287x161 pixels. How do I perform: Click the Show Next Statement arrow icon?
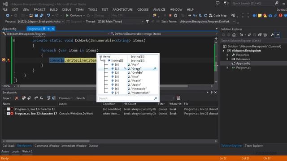(x=189, y=16)
